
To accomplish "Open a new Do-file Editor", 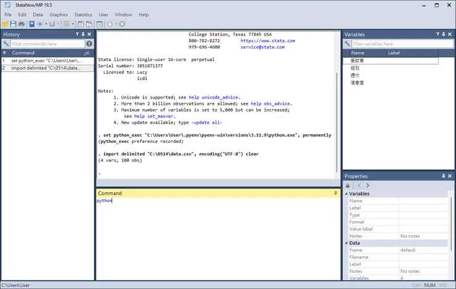I will pos(67,24).
